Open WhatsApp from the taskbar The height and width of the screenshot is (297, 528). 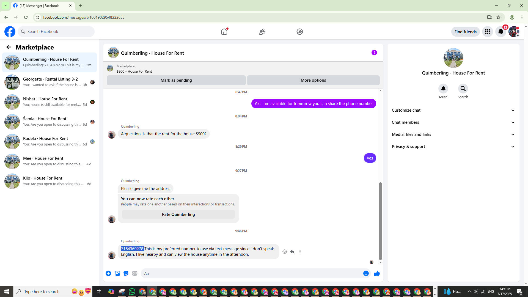point(132,291)
